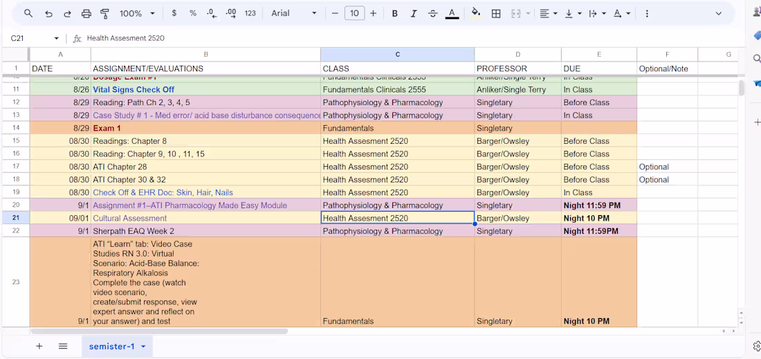Toggle strikethrough formatting
Image resolution: width=761 pixels, height=359 pixels.
432,14
